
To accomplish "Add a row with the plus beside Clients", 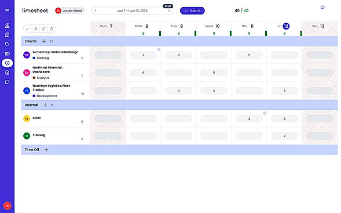I will (x=44, y=41).
